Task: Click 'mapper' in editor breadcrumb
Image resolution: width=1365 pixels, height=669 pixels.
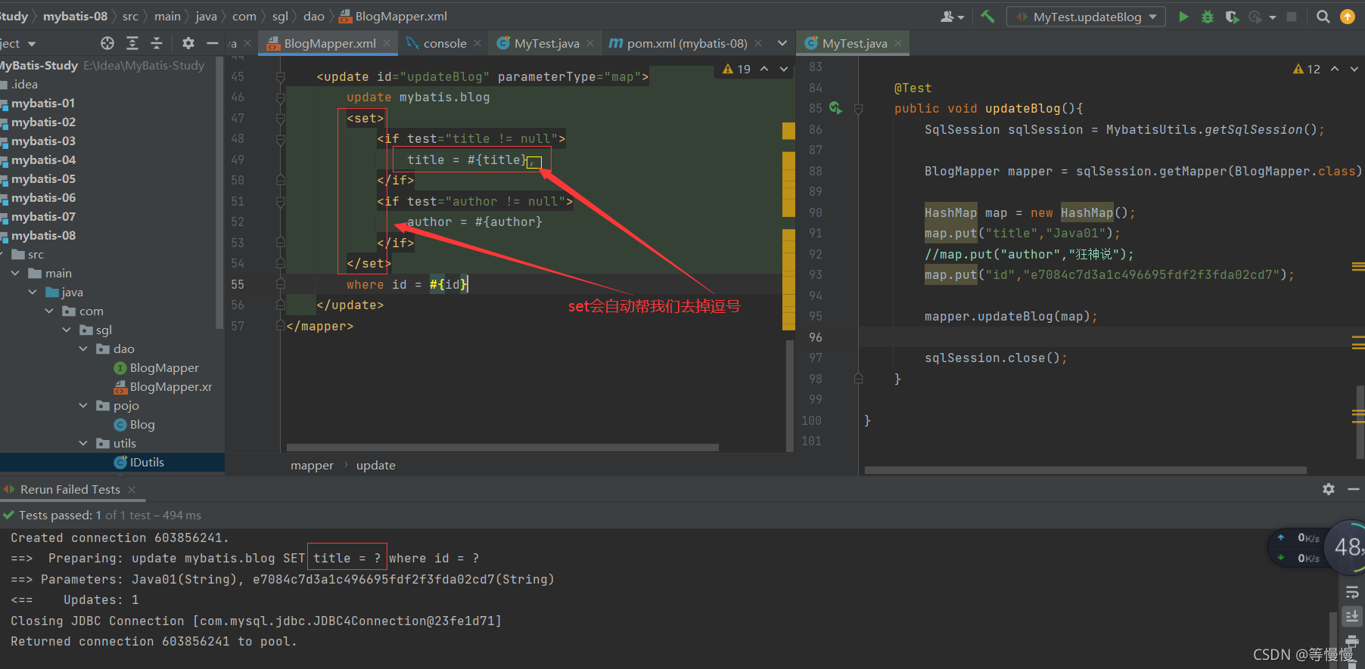Action: coord(312,465)
